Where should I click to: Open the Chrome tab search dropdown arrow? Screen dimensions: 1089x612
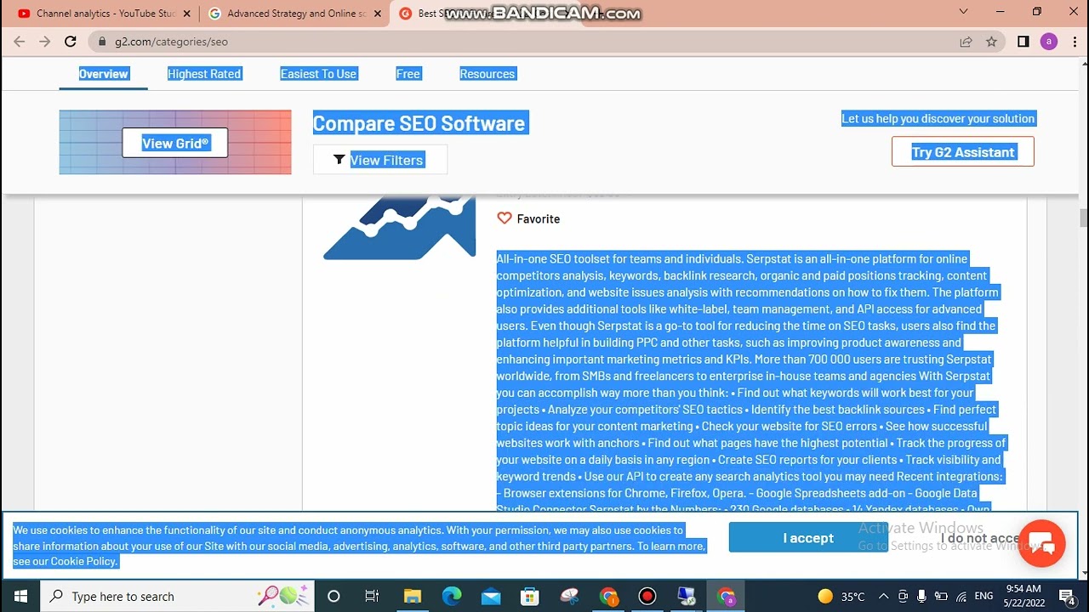click(x=963, y=12)
